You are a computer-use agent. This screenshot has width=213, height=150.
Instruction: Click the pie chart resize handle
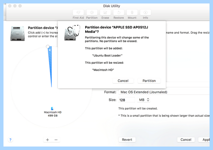pyautogui.click(x=48, y=47)
